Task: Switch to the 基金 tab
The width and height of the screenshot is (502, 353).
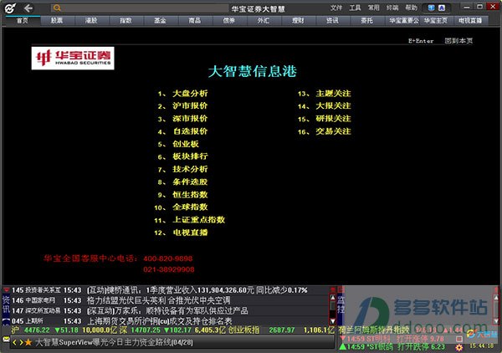Action: point(160,21)
